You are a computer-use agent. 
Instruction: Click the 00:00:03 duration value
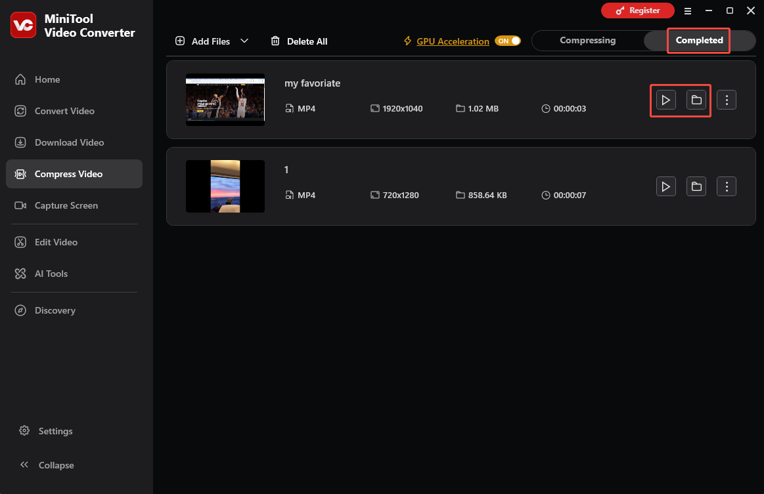click(570, 108)
